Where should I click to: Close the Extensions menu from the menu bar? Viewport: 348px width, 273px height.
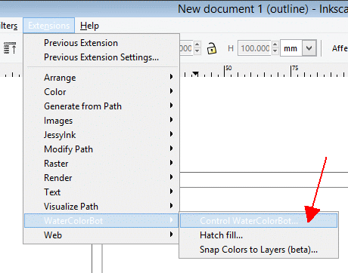[49, 26]
